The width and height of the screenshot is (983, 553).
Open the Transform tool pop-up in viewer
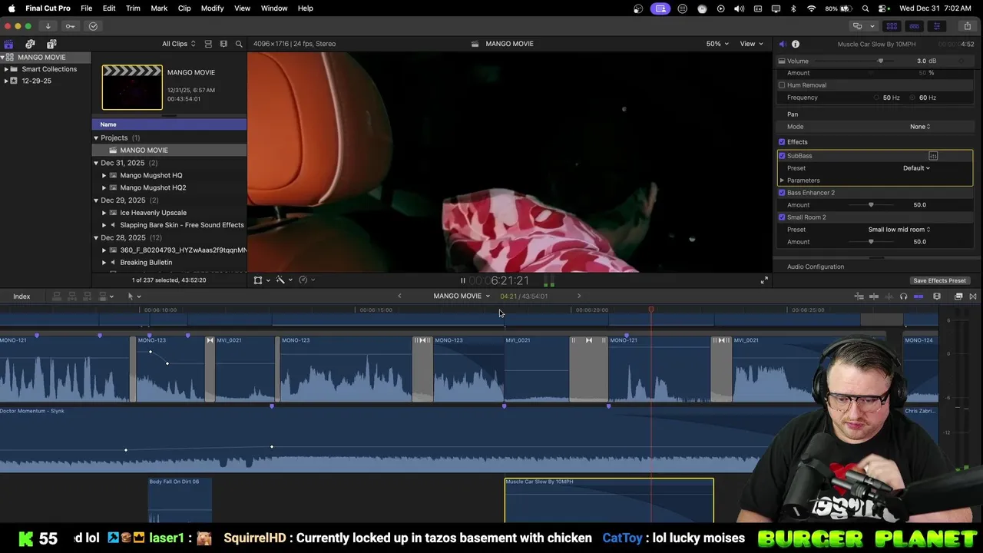[261, 280]
